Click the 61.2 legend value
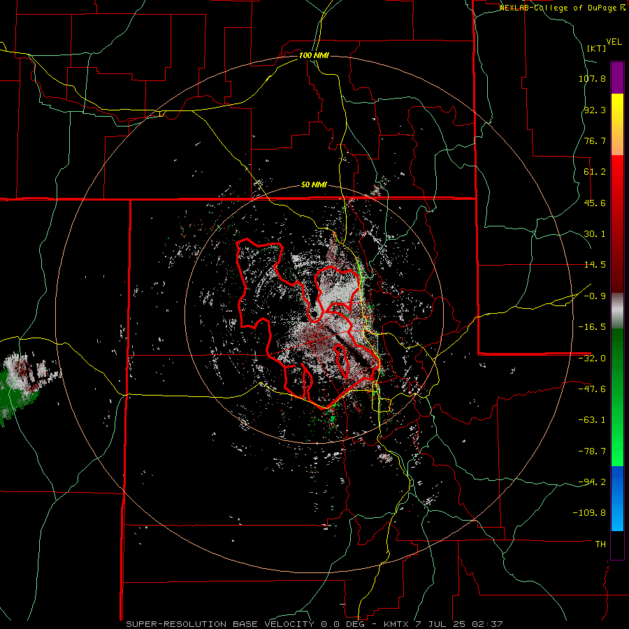Viewport: 629px width, 629px height. click(x=595, y=172)
